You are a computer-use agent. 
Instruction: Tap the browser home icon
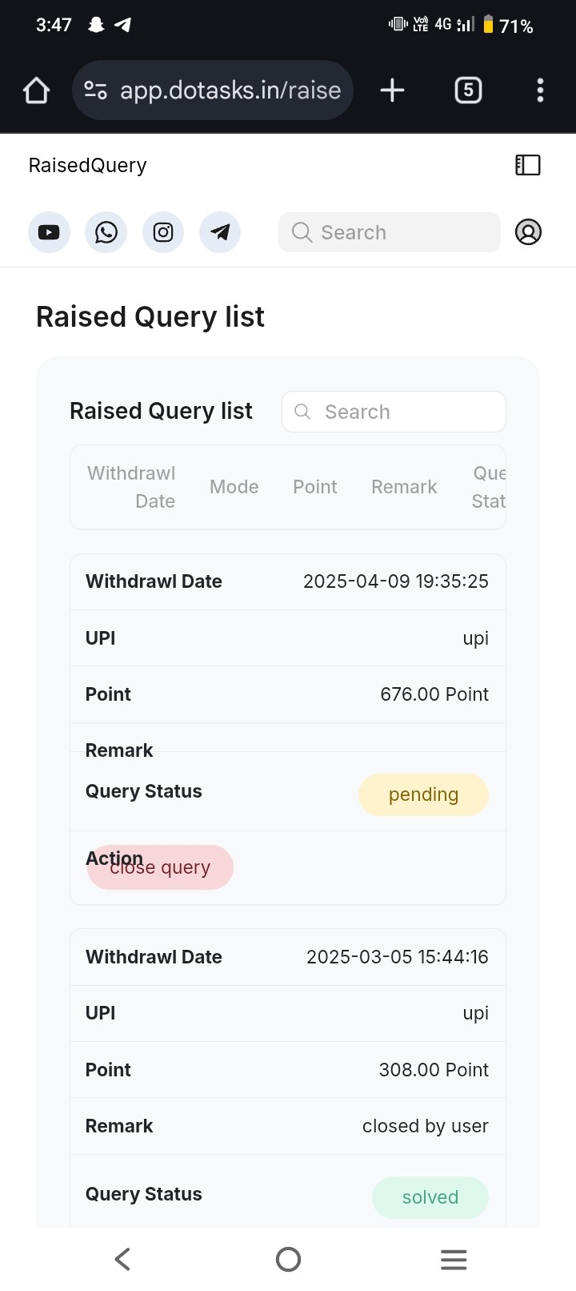[x=36, y=90]
